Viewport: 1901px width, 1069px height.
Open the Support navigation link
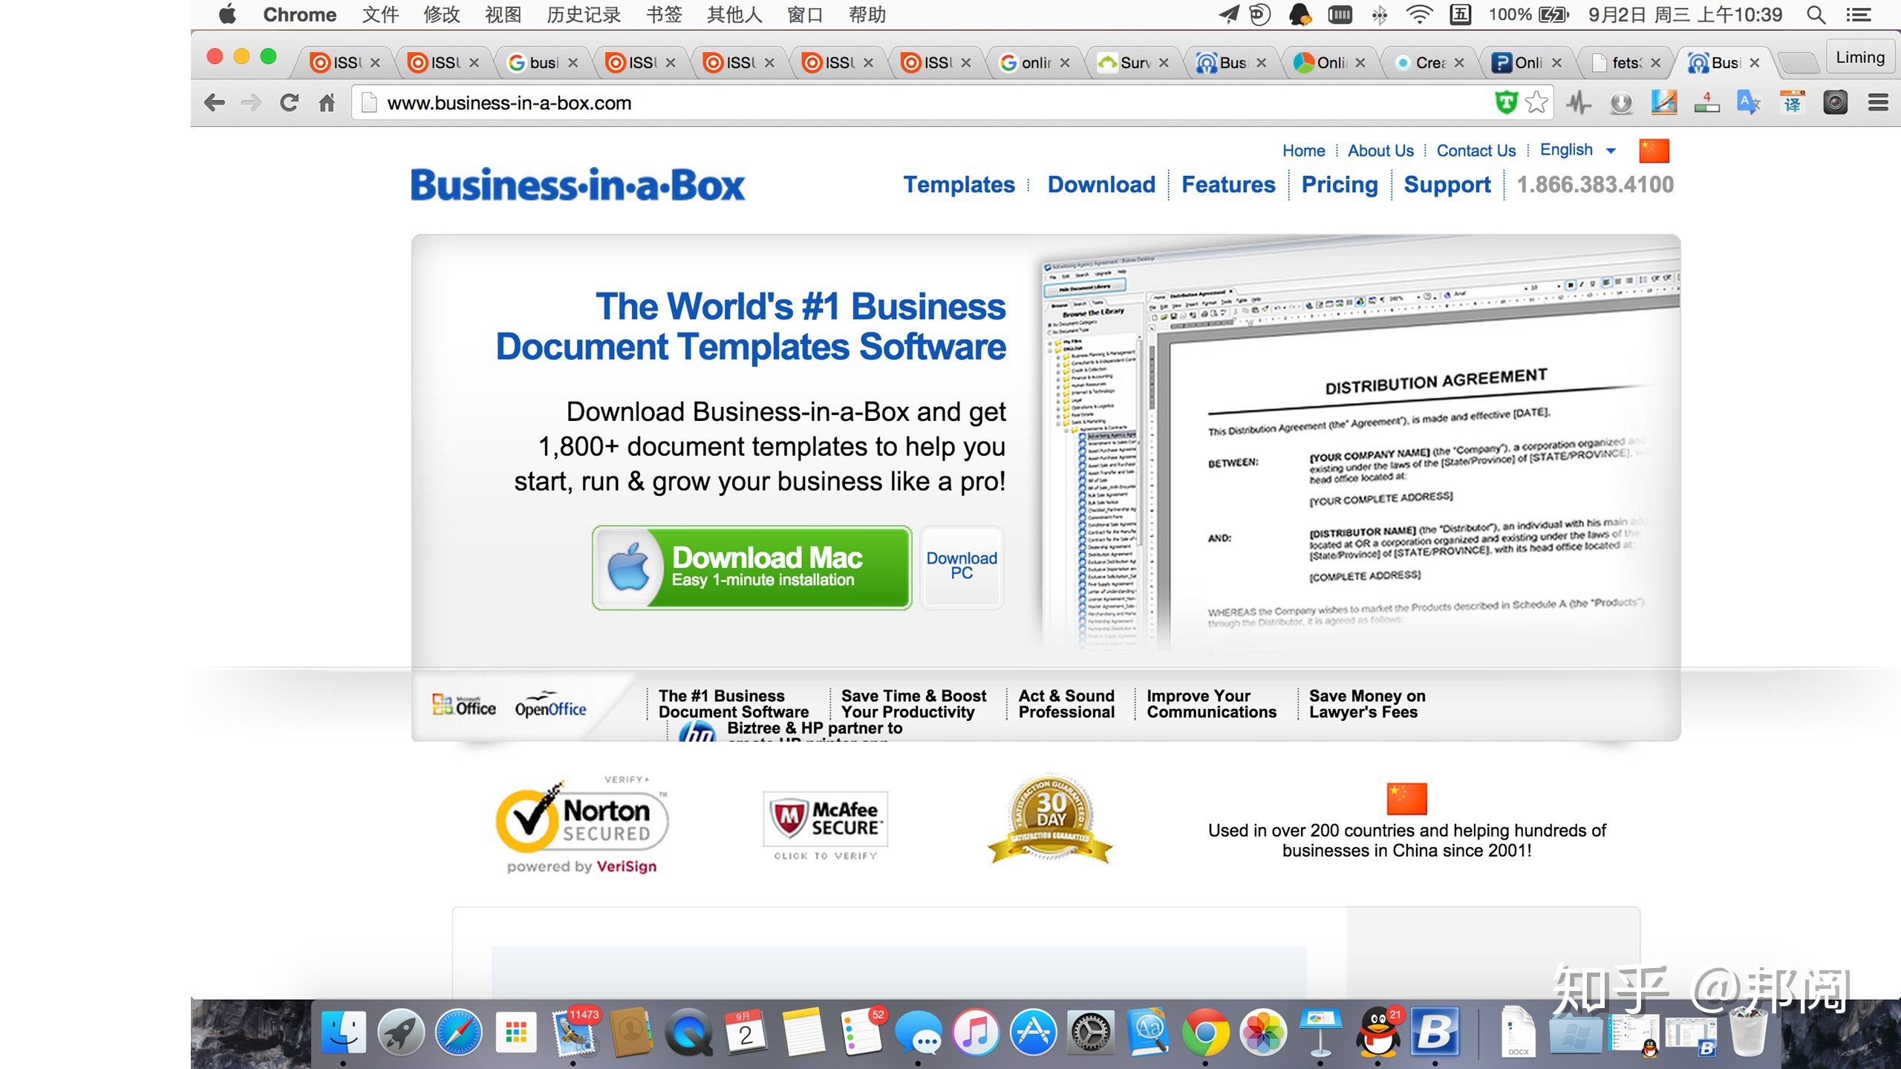click(1447, 184)
